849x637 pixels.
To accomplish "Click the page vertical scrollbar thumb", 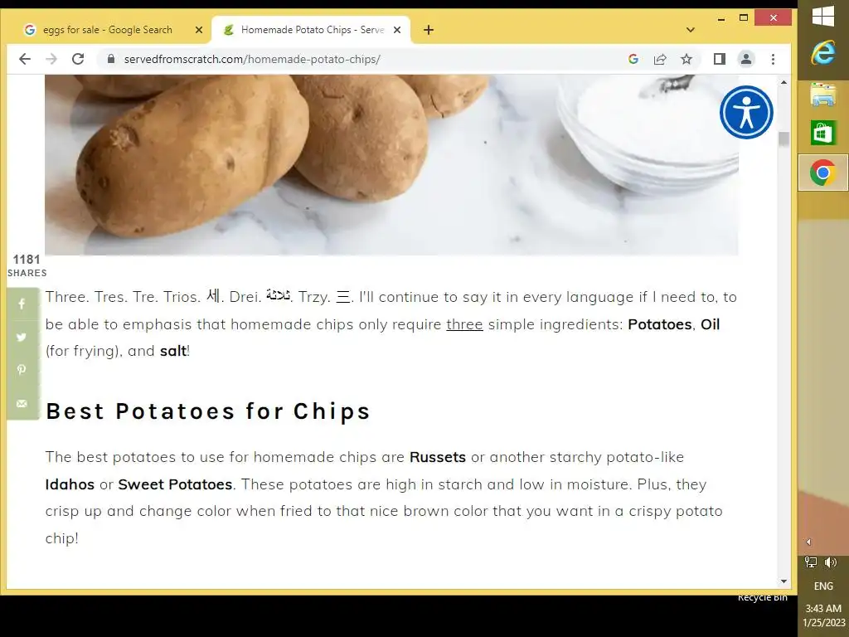I will 784,139.
